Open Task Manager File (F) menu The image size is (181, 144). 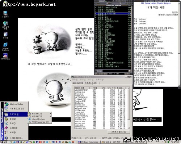tap(75, 80)
